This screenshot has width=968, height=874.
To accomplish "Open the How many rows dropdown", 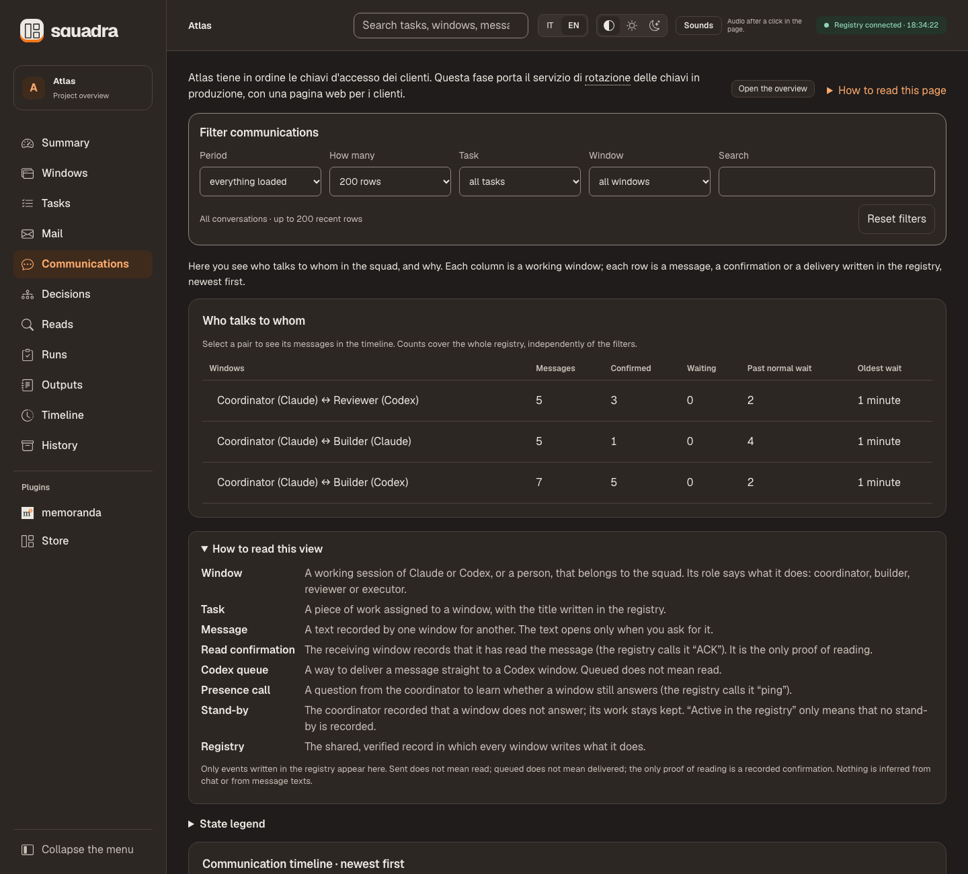I will 390,182.
